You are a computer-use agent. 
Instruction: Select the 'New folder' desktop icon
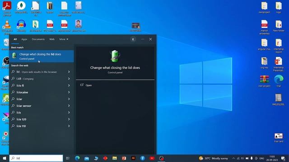pyautogui.click(x=279, y=26)
